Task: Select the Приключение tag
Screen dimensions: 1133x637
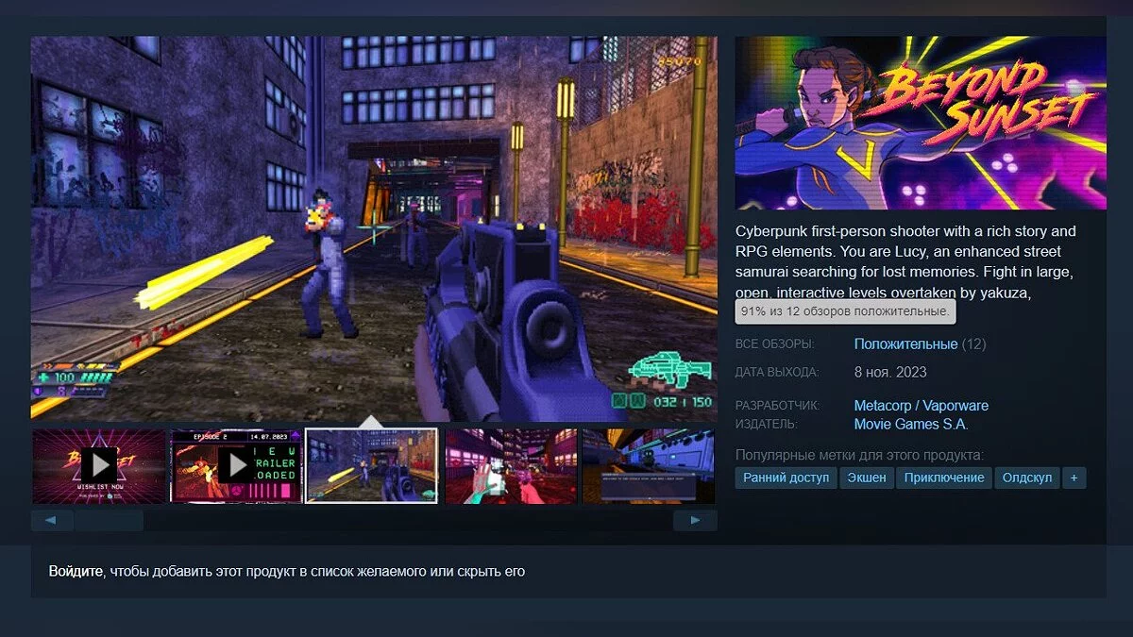Action: 944,478
